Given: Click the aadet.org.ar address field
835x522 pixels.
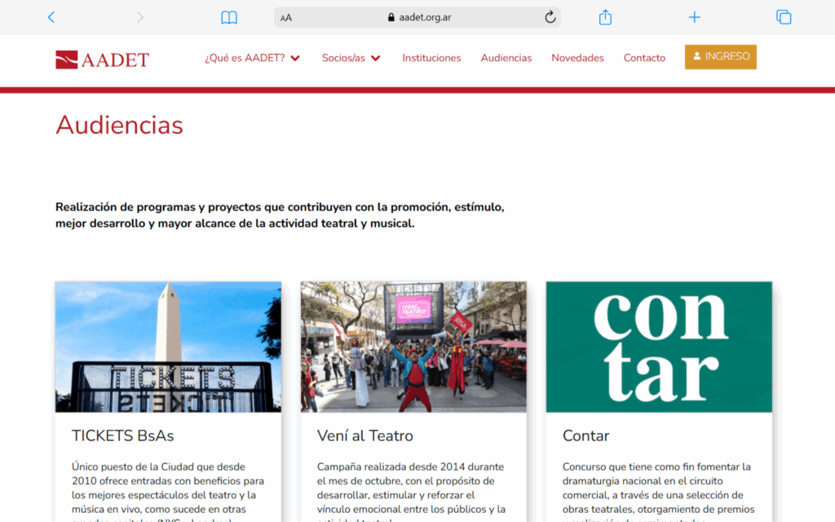Looking at the screenshot, I should (x=419, y=17).
